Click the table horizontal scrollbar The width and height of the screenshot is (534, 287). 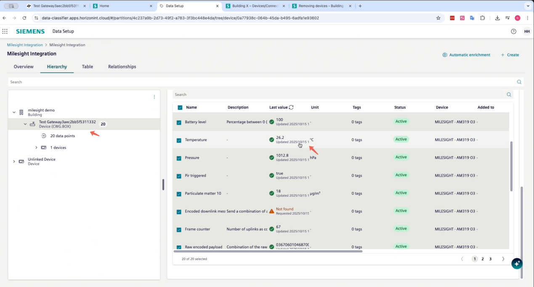268,251
